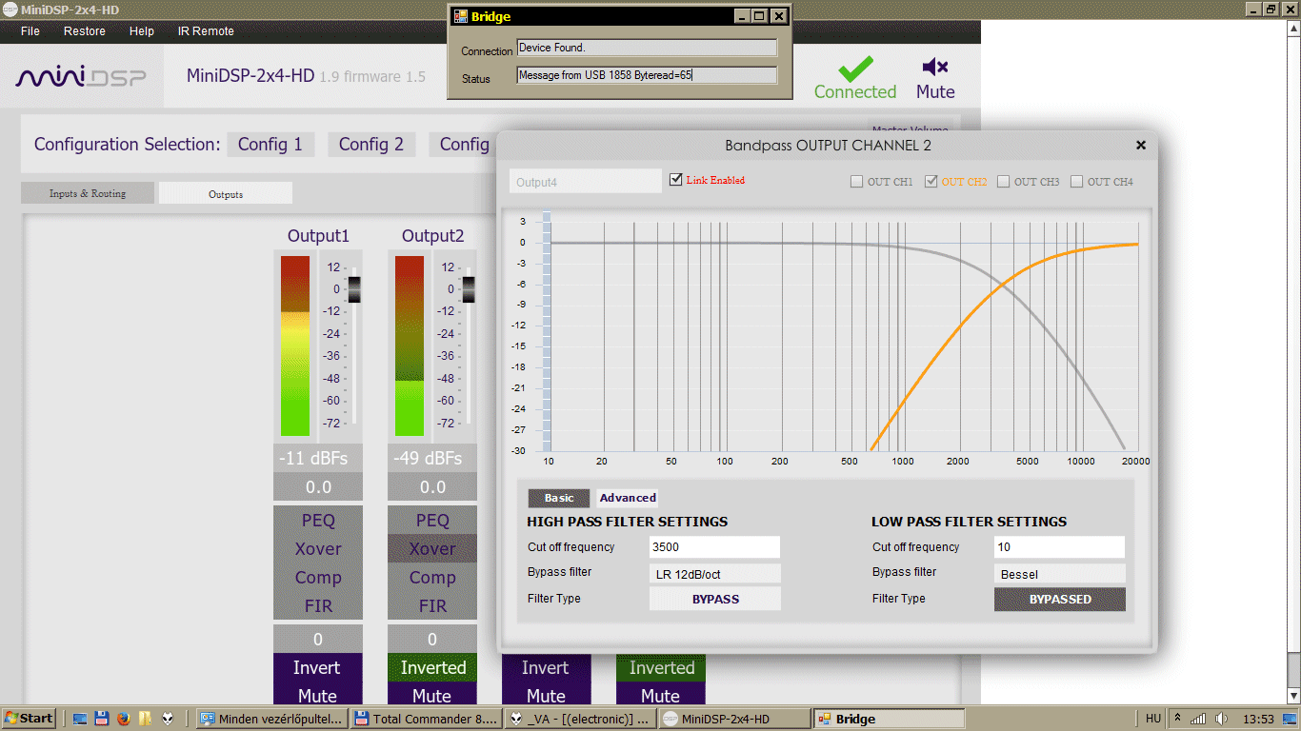
Task: Click the green Connected checkmark icon
Action: (x=855, y=69)
